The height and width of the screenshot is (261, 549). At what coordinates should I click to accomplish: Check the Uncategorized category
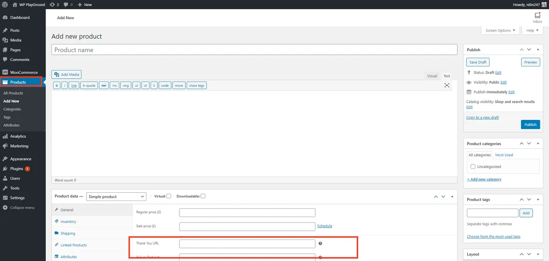(x=473, y=167)
